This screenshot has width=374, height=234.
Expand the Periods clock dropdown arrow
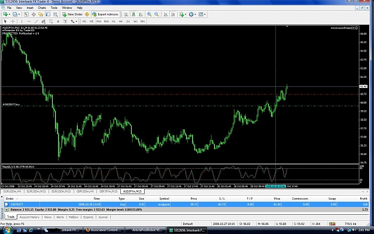tap(195, 14)
